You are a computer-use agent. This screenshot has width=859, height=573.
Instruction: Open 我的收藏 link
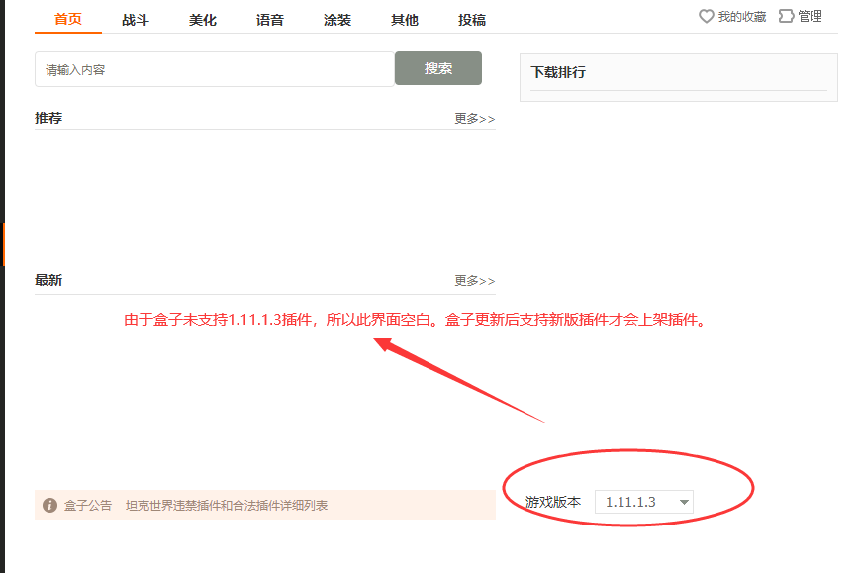pyautogui.click(x=742, y=17)
